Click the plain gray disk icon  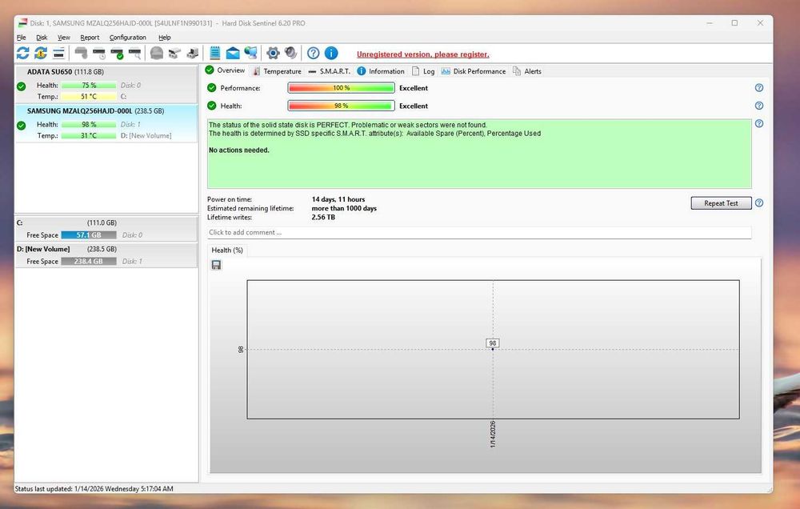[81, 53]
